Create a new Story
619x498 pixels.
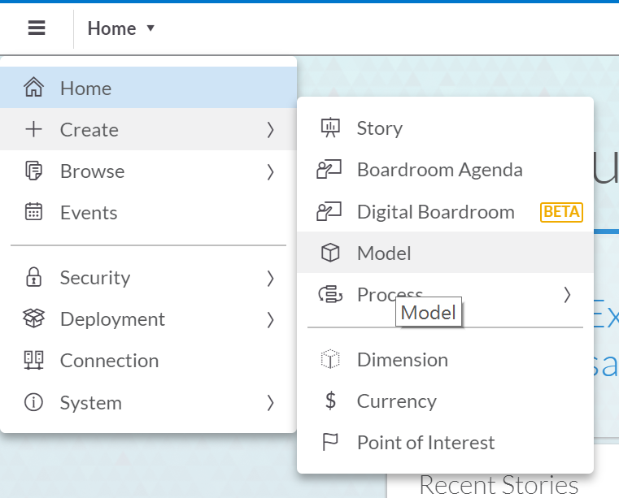(x=379, y=128)
